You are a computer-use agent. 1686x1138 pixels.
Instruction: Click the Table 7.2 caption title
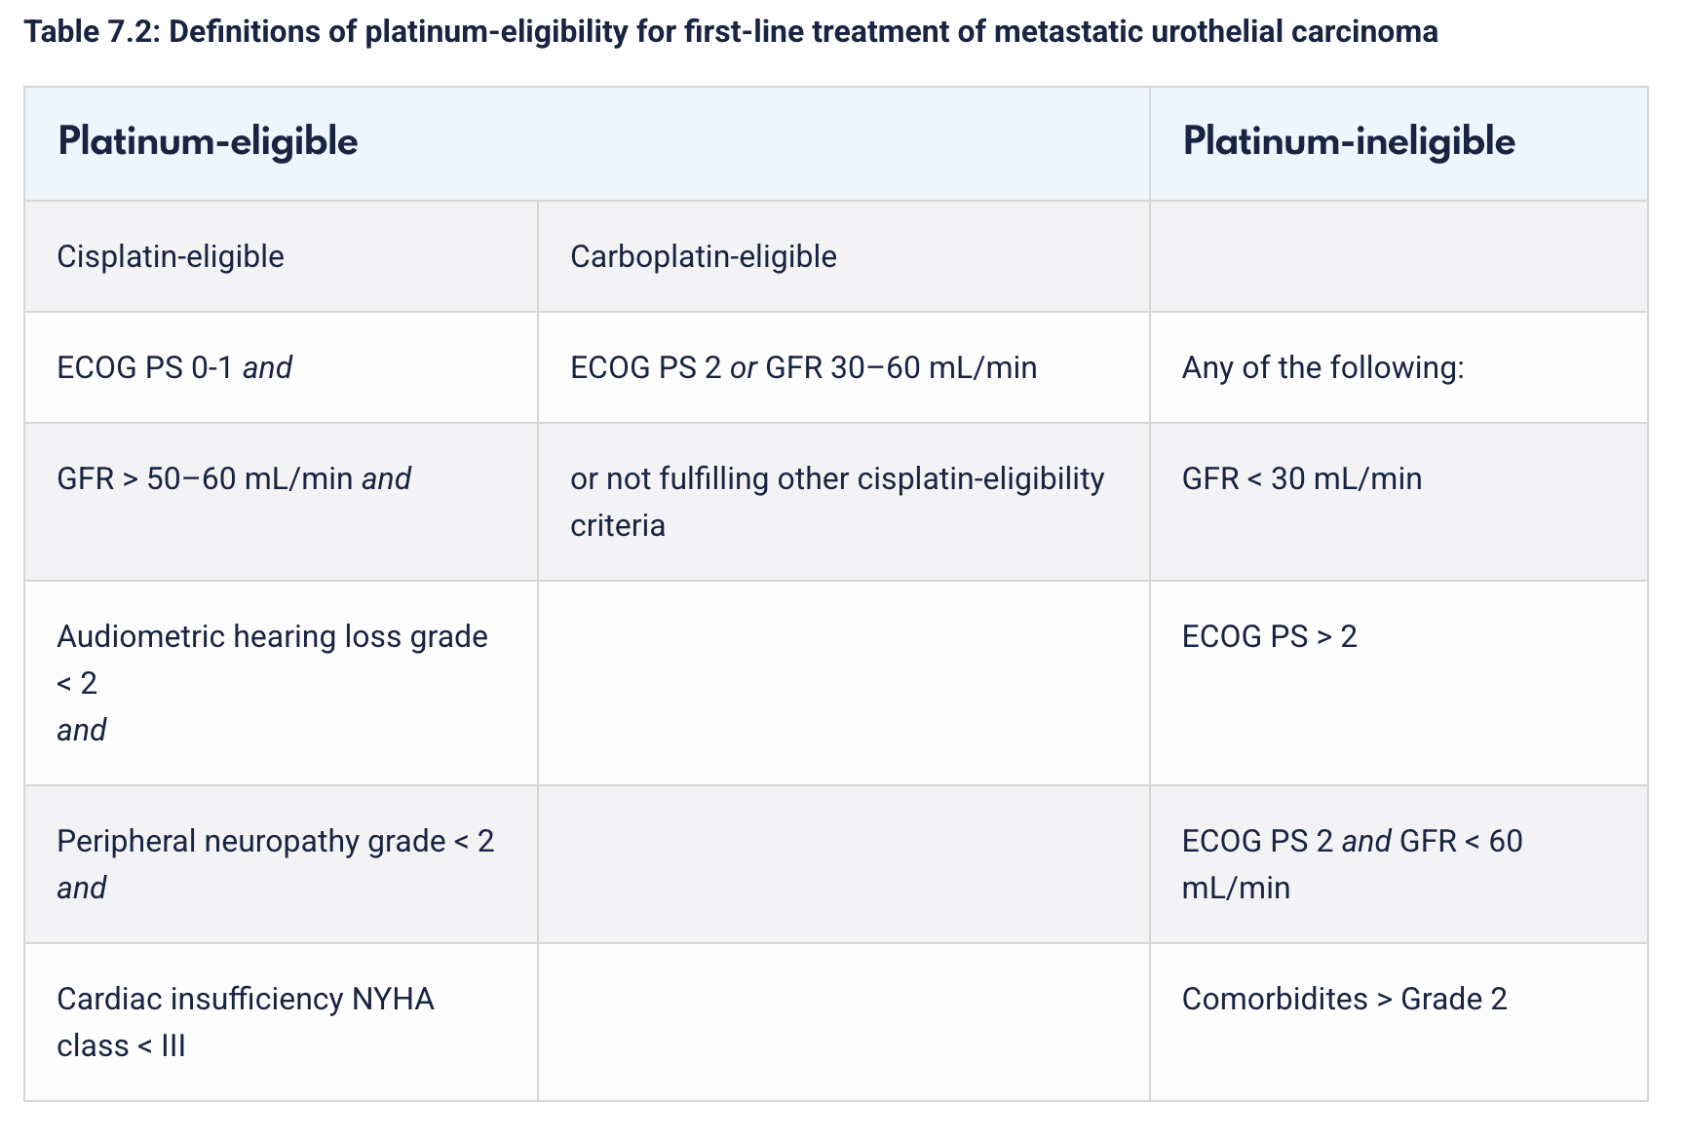point(731,32)
